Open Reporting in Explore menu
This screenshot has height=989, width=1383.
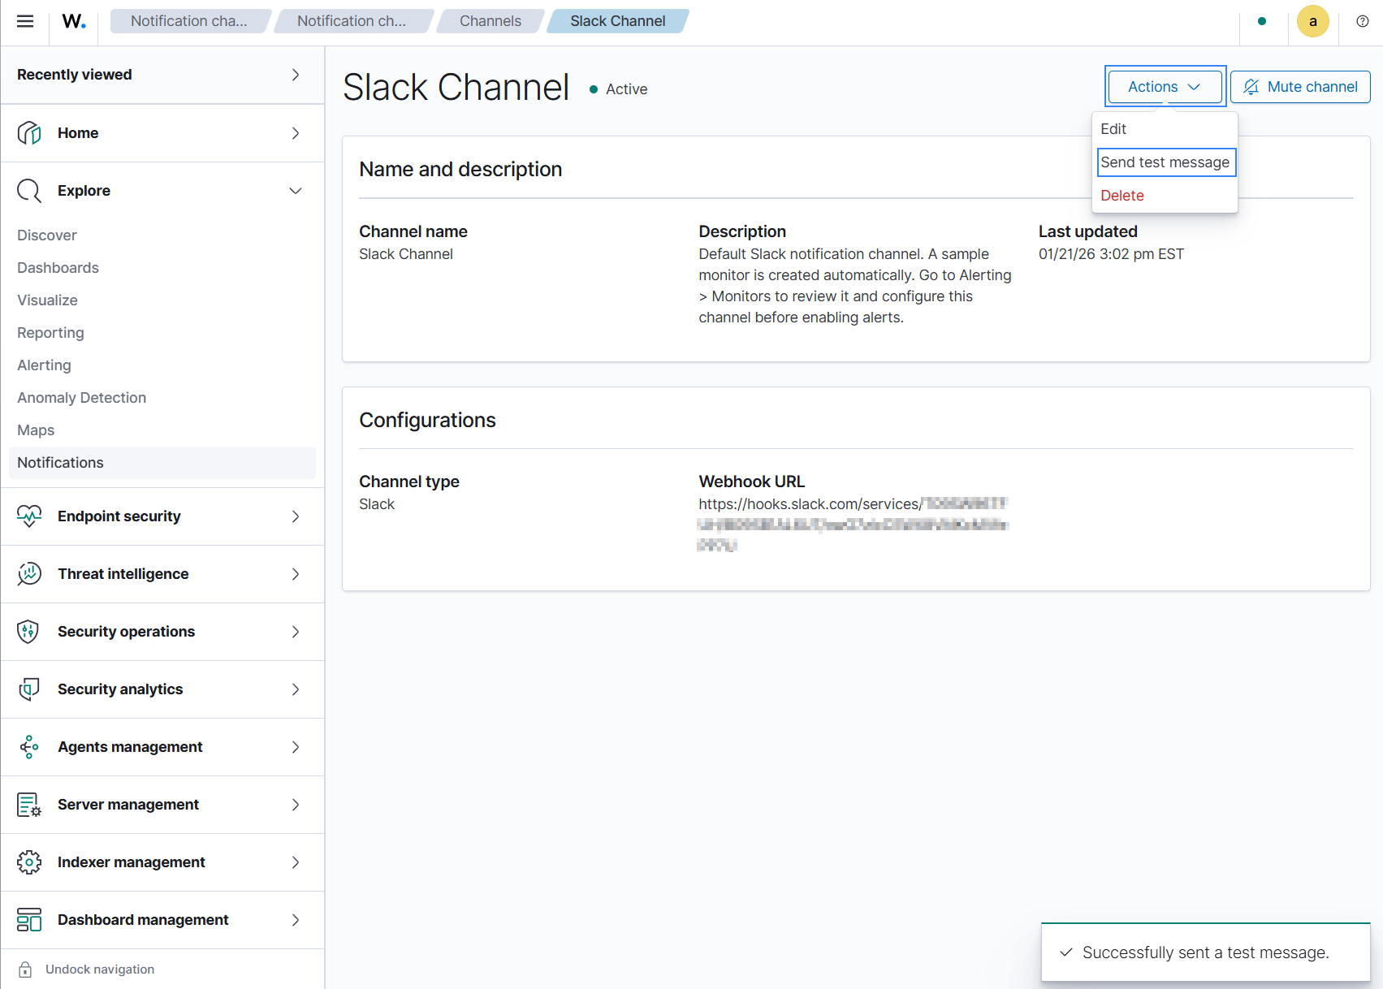click(x=50, y=333)
